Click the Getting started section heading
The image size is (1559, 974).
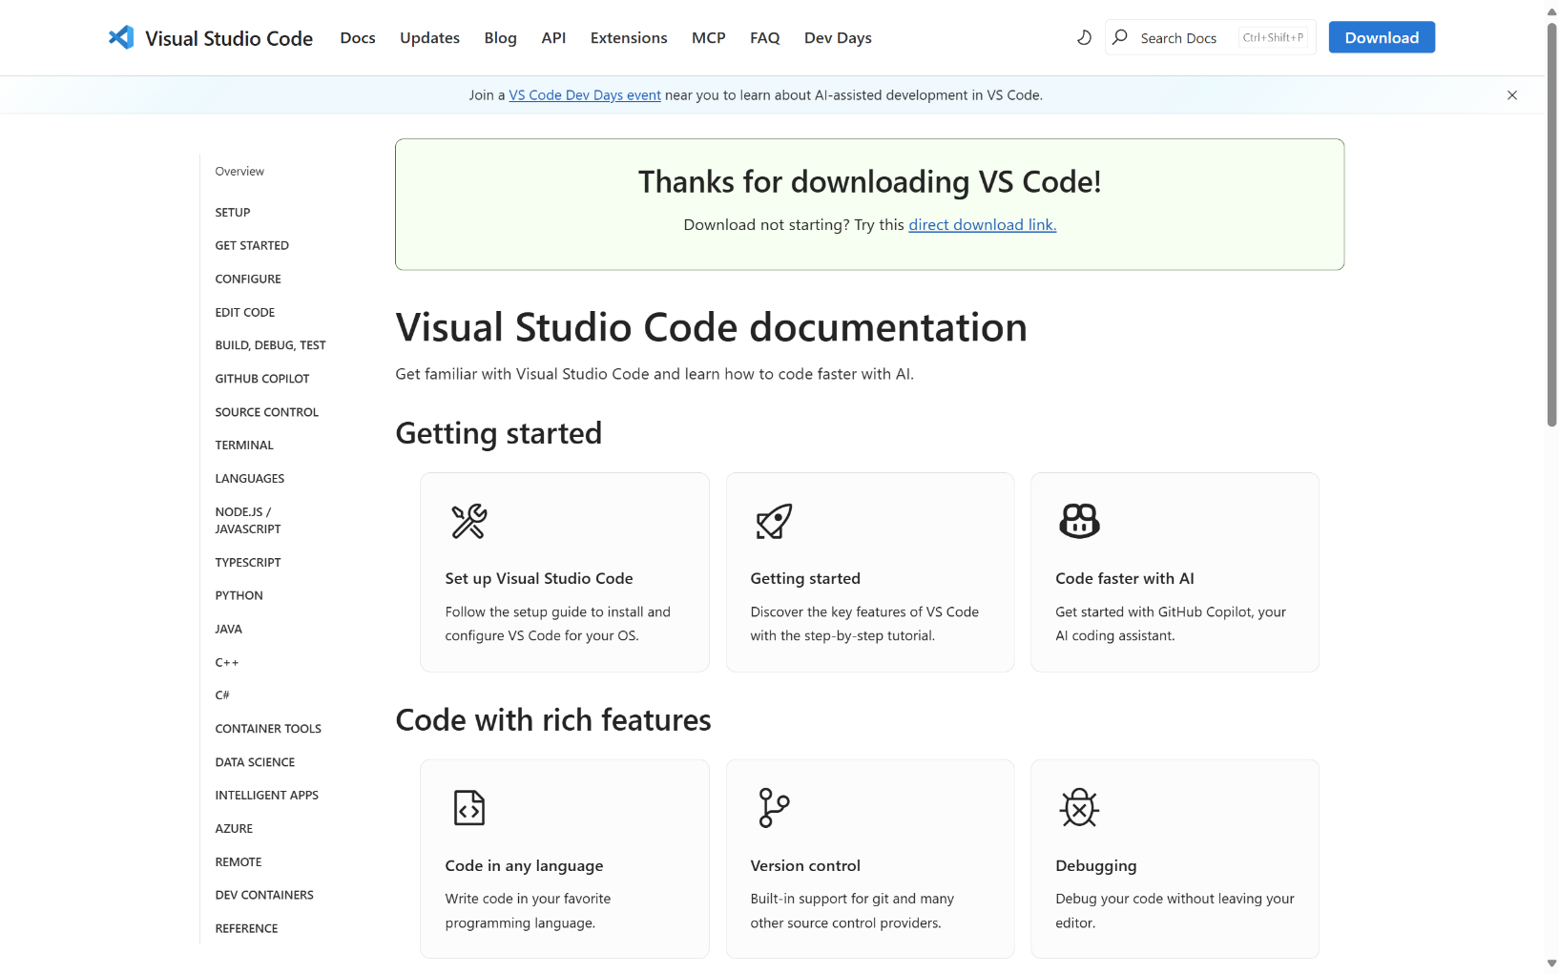[499, 434]
